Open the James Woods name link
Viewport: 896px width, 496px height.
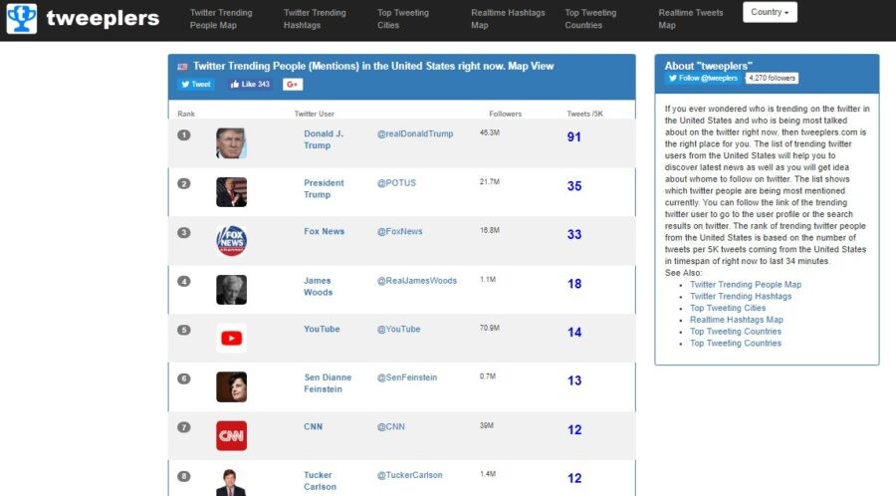pos(318,286)
